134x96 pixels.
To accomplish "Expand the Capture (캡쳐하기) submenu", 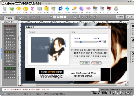I will (10, 48).
